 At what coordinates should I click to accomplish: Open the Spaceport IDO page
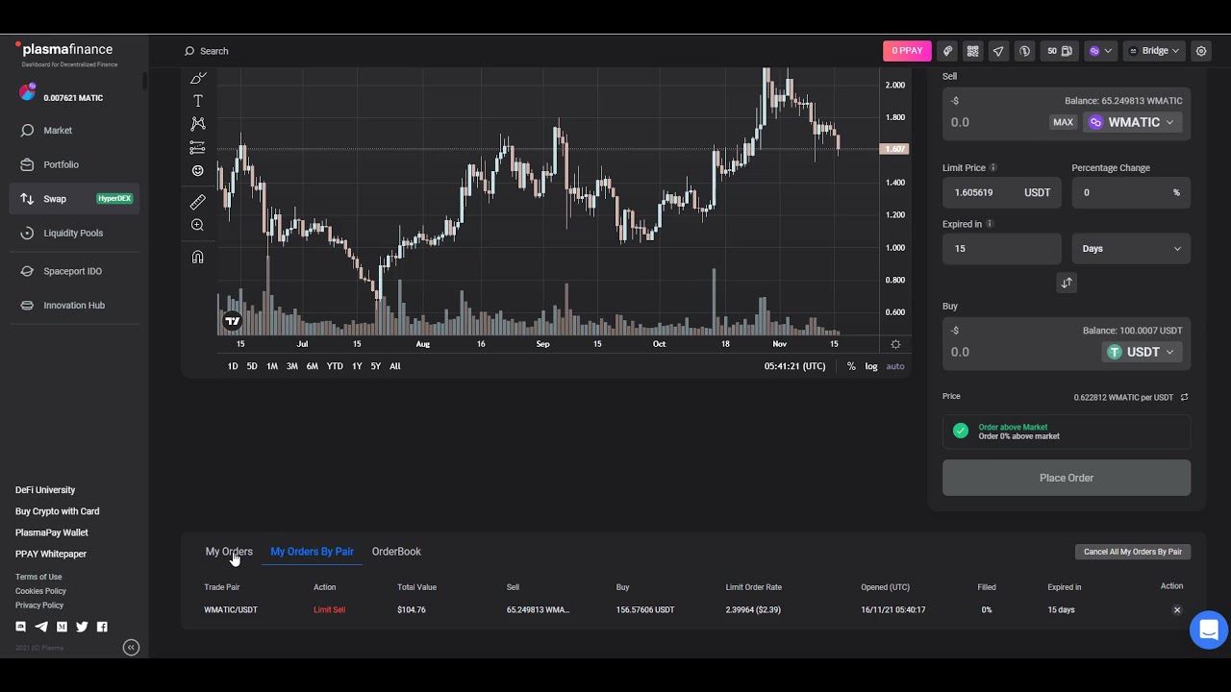tap(74, 271)
